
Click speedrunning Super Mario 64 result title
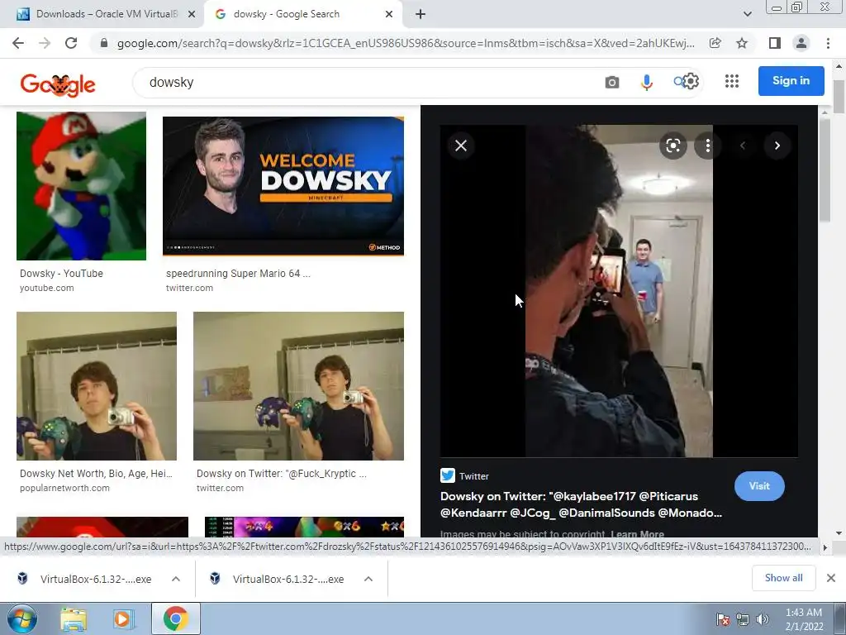coord(239,273)
